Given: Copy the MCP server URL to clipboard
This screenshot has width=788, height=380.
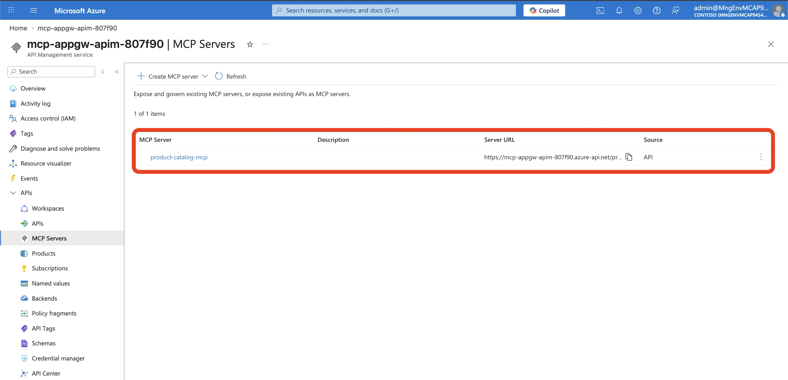Looking at the screenshot, I should pos(629,157).
